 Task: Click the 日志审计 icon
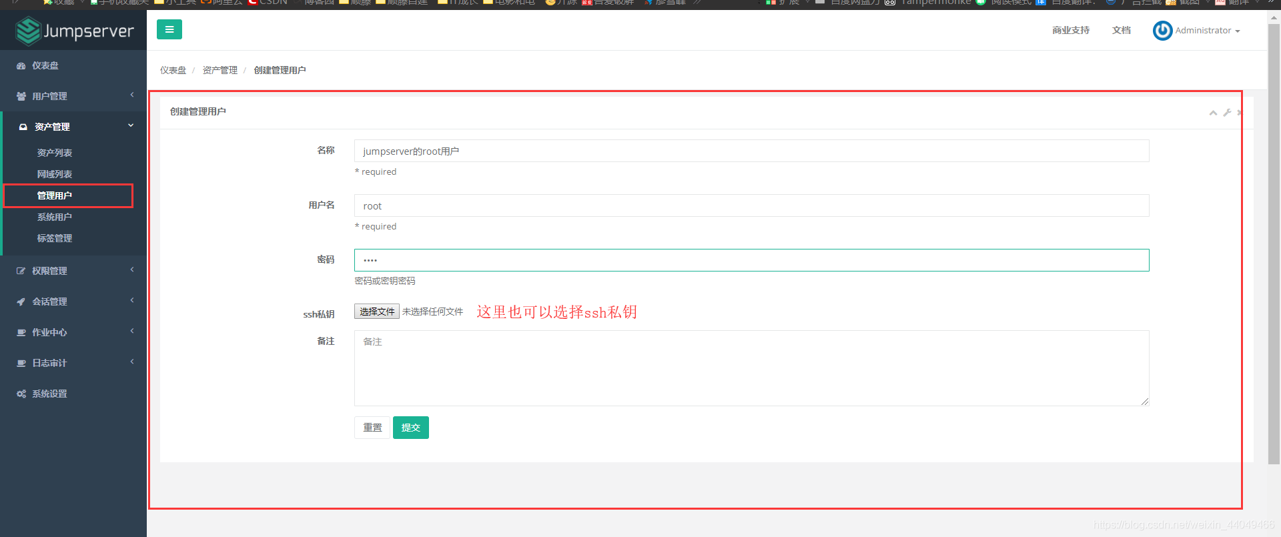pyautogui.click(x=21, y=363)
